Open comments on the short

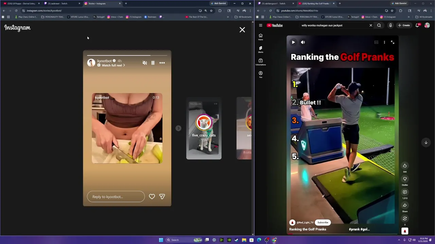[x=405, y=192]
